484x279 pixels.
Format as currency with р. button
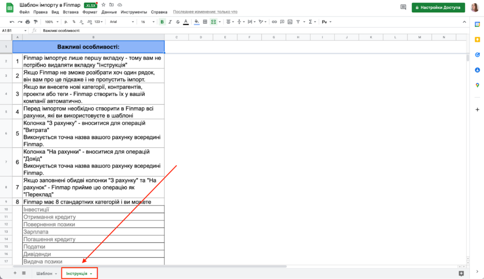tap(66, 22)
